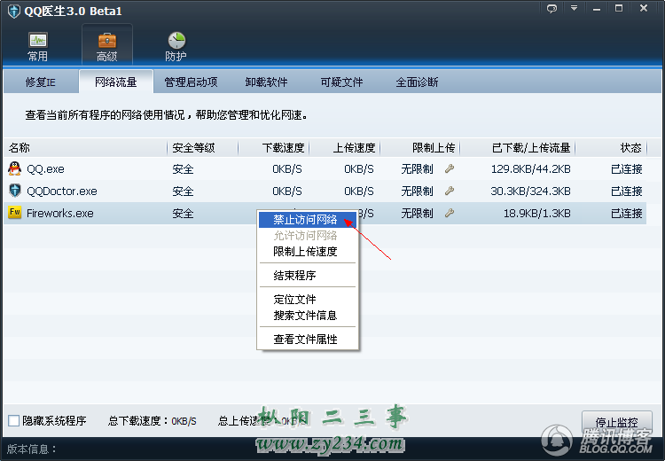Select the Fireworks.exe process name
The height and width of the screenshot is (461, 665).
pos(59,214)
